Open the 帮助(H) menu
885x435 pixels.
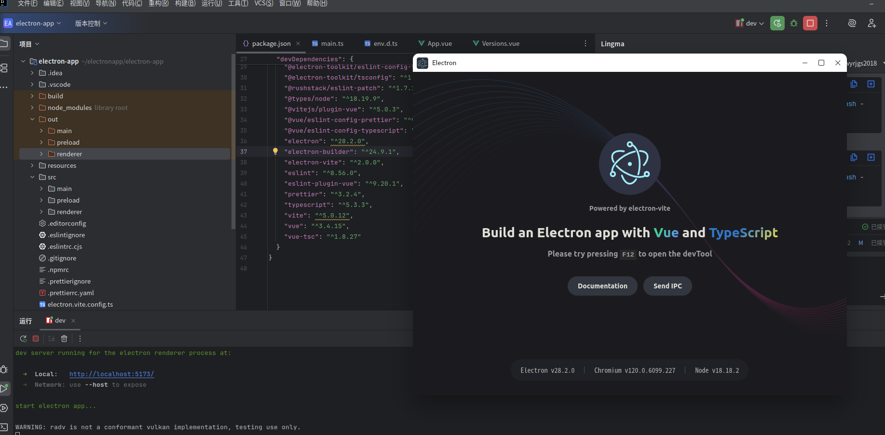coord(317,3)
